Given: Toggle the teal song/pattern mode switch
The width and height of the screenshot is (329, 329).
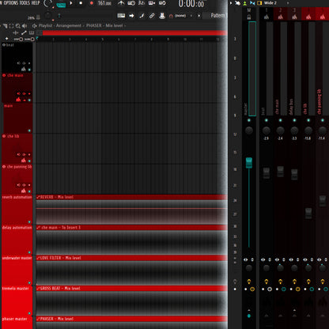Looking at the screenshot, I should click(61, 5).
